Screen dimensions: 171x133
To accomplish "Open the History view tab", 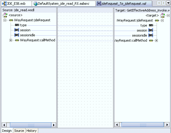I will coord(31,131).
